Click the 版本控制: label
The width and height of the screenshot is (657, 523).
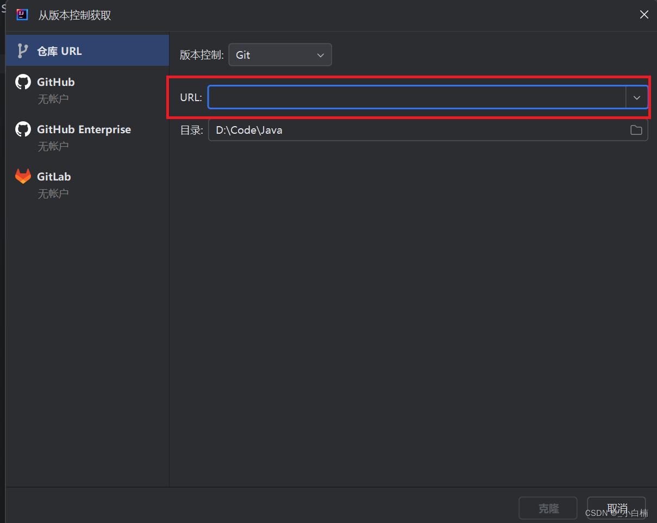pos(202,55)
